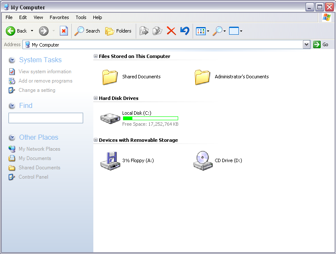Open the dropdown next to the second magnifier
Viewport: 336px width, 254px height.
point(224,31)
